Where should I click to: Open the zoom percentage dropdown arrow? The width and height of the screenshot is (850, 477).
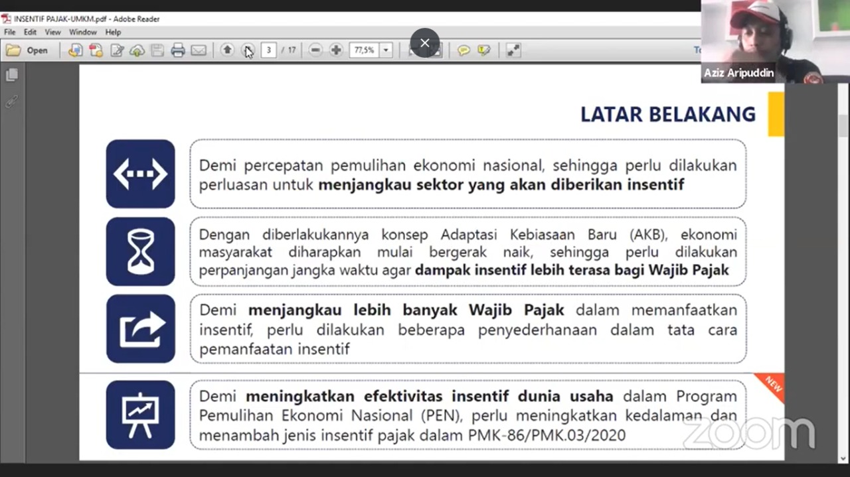point(386,50)
